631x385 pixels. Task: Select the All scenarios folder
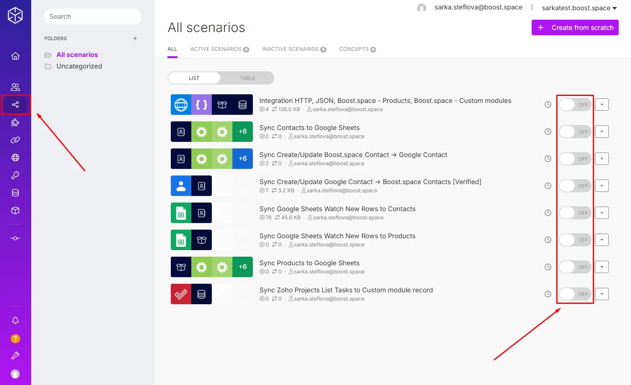click(77, 55)
